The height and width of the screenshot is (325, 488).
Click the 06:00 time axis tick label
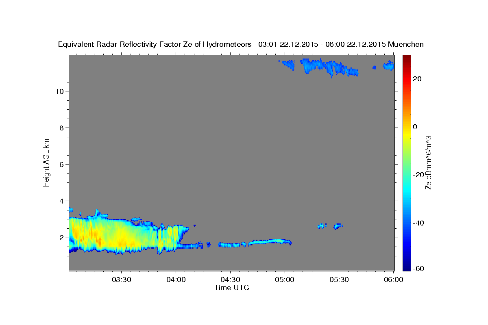pos(394,279)
